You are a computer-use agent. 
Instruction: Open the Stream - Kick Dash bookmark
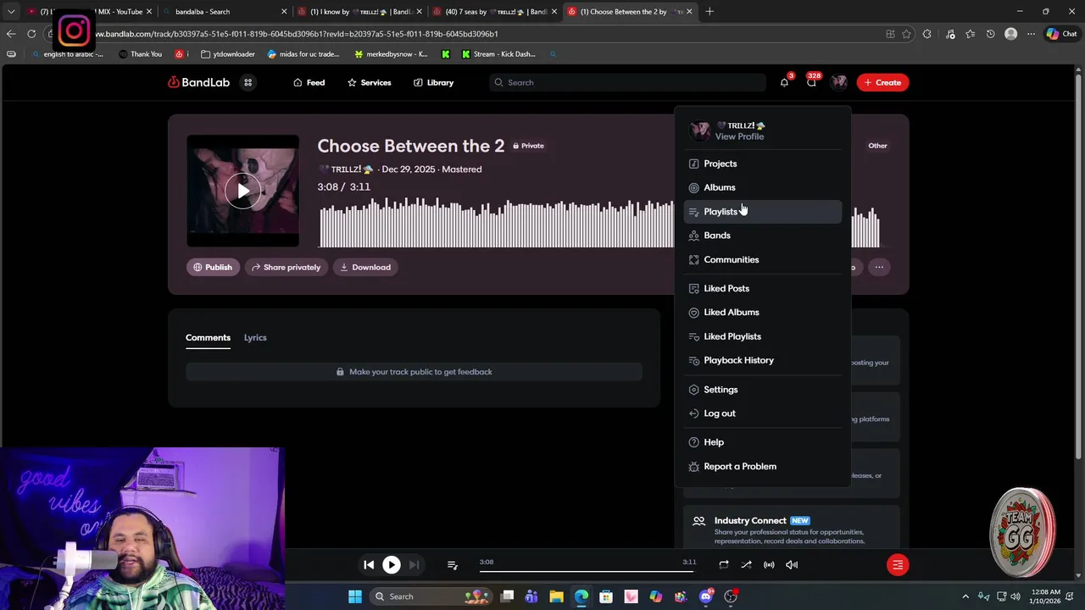click(x=498, y=54)
